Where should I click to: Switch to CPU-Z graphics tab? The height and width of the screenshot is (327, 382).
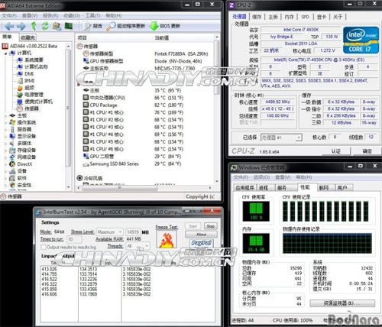point(322,17)
